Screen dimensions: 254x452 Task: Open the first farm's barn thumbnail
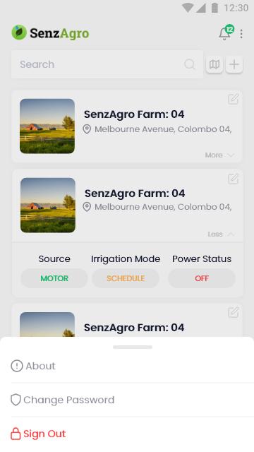coord(47,126)
